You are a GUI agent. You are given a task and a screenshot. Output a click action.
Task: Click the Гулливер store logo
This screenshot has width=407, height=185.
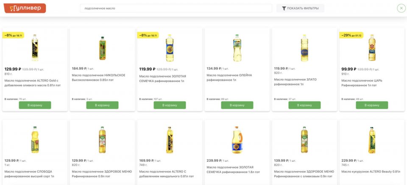tap(25, 8)
